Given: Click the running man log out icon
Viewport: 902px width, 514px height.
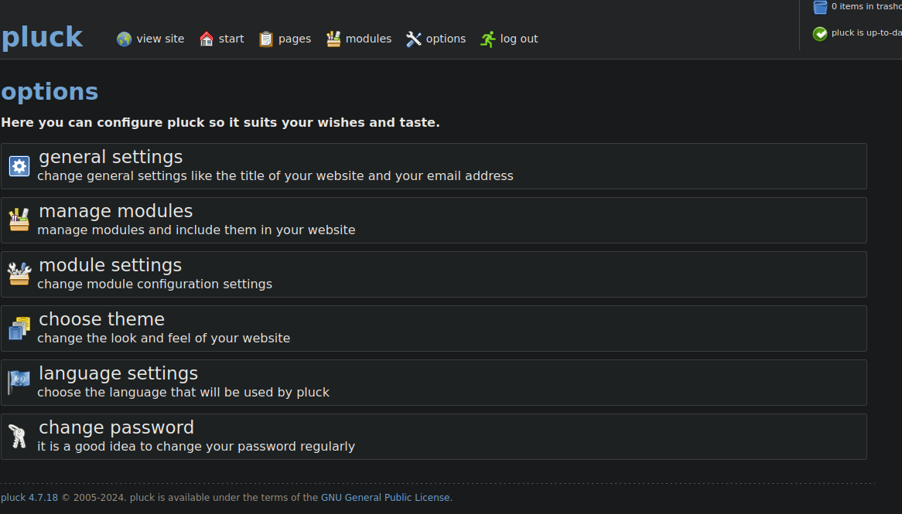Looking at the screenshot, I should pyautogui.click(x=488, y=39).
